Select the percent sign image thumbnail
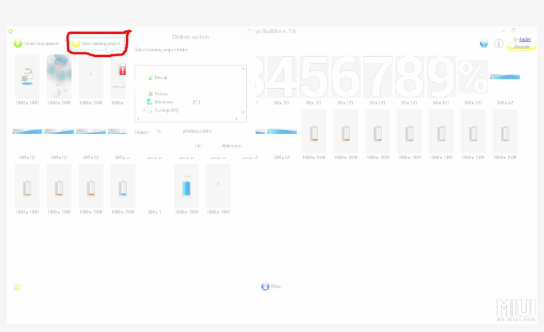Image resolution: width=544 pixels, height=332 pixels. (x=473, y=77)
